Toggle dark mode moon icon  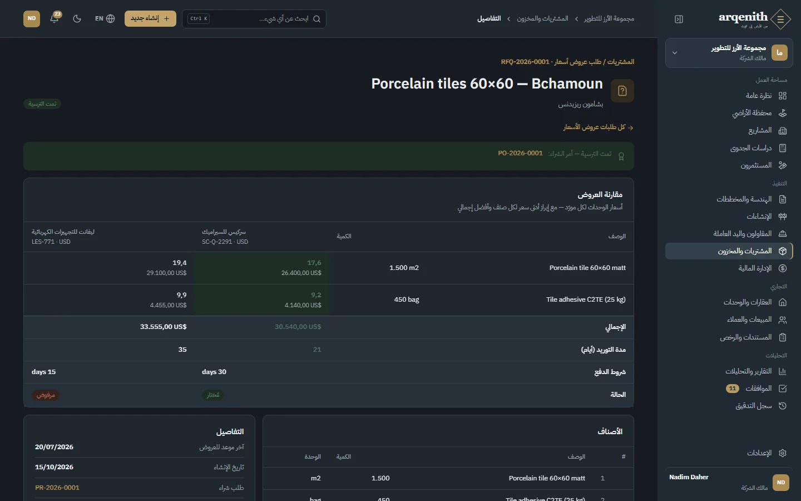point(77,18)
